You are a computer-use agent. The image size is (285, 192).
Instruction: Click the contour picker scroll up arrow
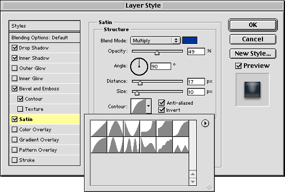pyautogui.click(x=193, y=174)
